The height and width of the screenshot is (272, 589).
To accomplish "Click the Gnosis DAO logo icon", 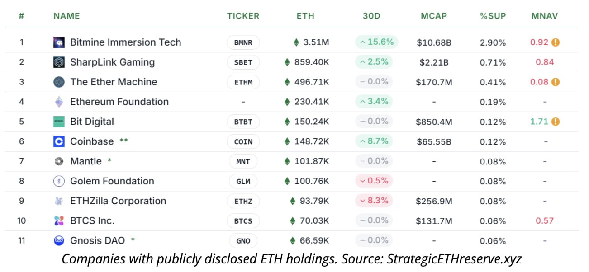I will coord(59,241).
